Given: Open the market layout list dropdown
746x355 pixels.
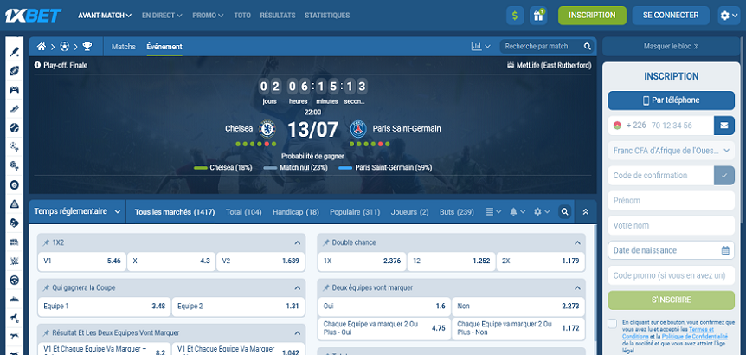Looking at the screenshot, I should click(x=494, y=212).
